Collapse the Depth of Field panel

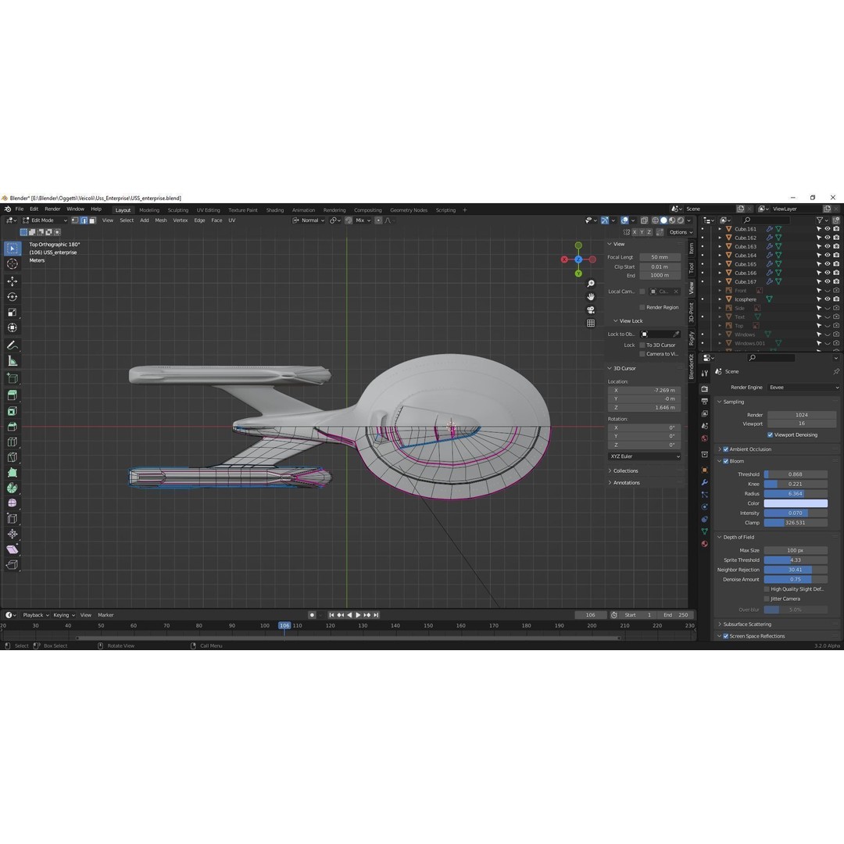(738, 537)
